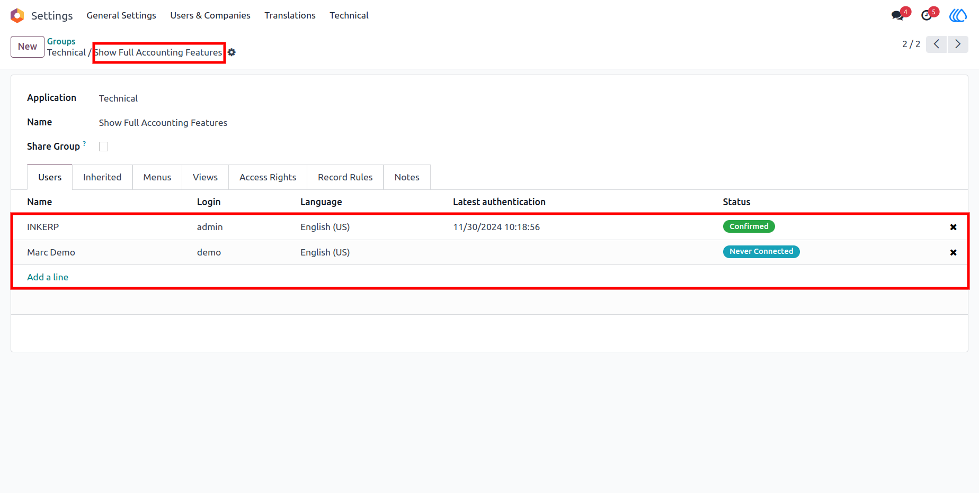The width and height of the screenshot is (979, 493).
Task: Toggle the Share Group checkbox
Action: pyautogui.click(x=104, y=147)
